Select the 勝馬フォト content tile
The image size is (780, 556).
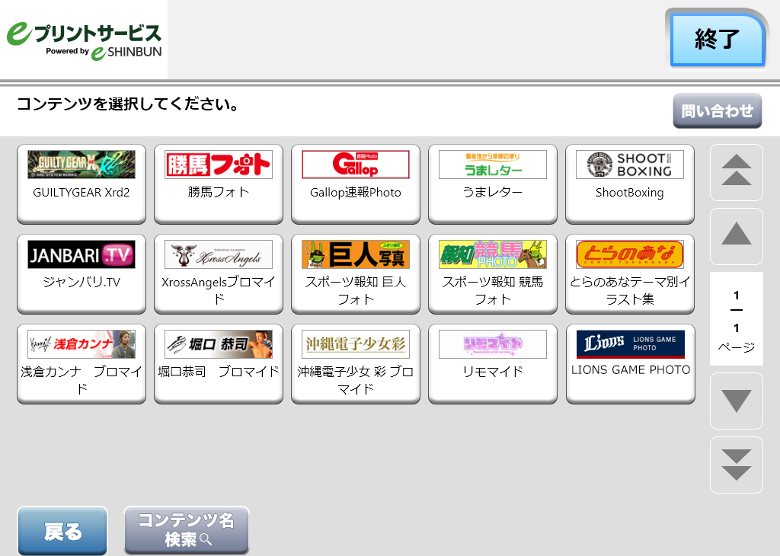219,184
